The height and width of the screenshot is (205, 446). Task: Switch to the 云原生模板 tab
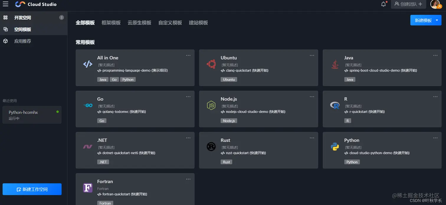click(x=140, y=23)
